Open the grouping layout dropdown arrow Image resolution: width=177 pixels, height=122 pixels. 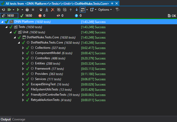coord(87,10)
